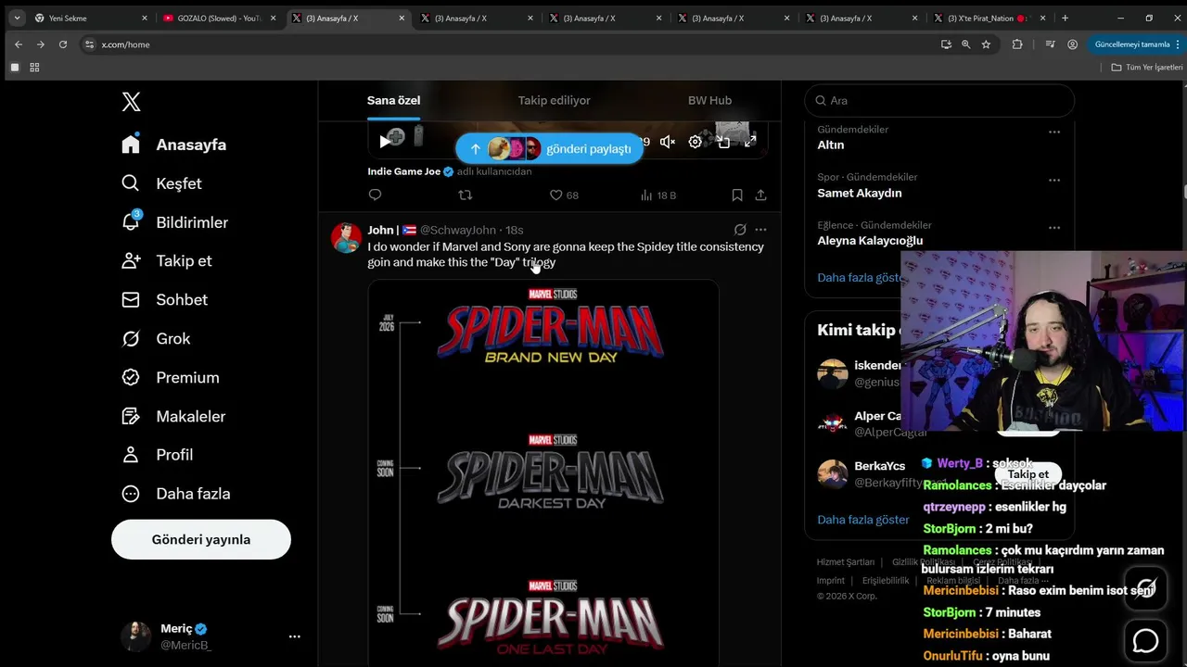Open Keşfet explore page
1187x667 pixels.
tap(161, 183)
